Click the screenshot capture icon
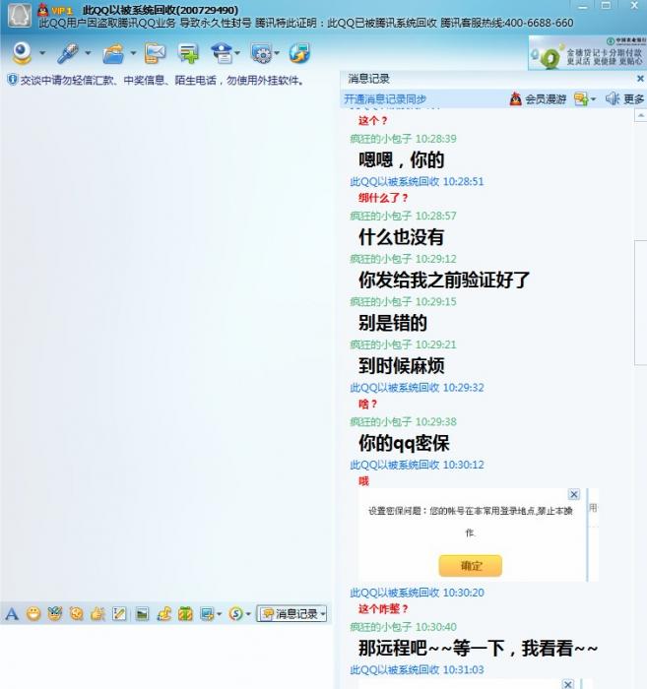Image resolution: width=647 pixels, height=689 pixels. click(x=207, y=613)
